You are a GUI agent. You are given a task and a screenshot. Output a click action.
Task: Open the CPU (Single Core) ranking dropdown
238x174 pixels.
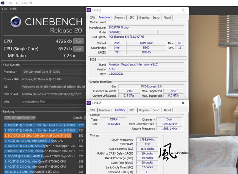20,118
